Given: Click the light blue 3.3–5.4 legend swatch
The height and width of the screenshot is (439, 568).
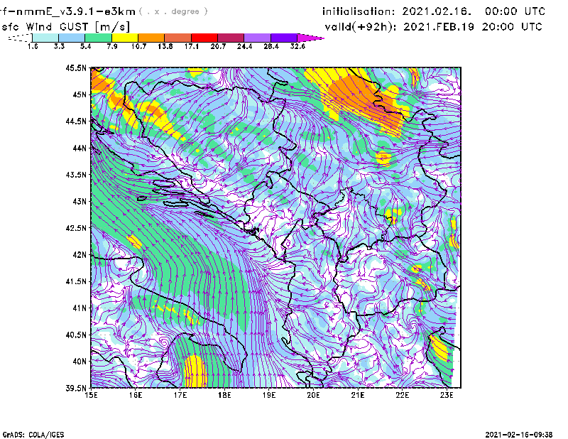Looking at the screenshot, I should pos(72,38).
